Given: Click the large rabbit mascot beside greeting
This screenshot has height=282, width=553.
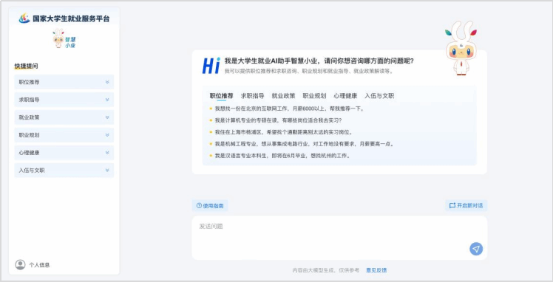Looking at the screenshot, I should point(461,48).
